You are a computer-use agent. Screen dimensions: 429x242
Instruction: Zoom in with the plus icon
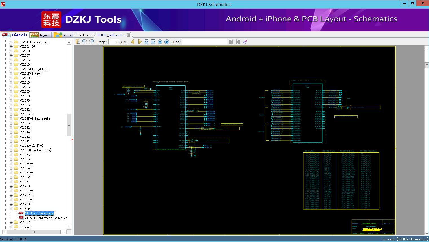(167, 42)
